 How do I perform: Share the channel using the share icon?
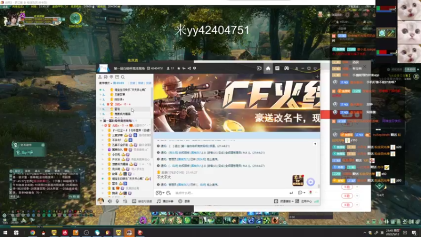189,68
